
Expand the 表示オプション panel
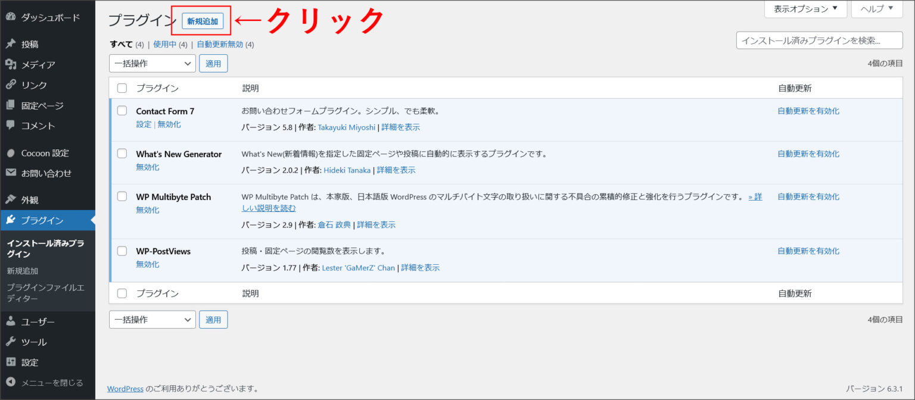click(x=805, y=9)
